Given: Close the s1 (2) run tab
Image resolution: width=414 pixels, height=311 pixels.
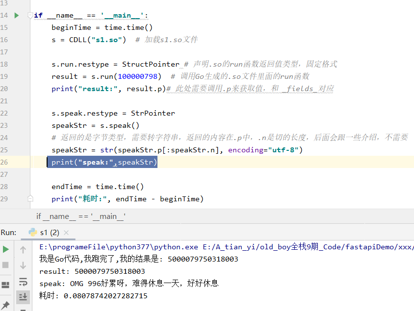Looking at the screenshot, I should (x=66, y=233).
